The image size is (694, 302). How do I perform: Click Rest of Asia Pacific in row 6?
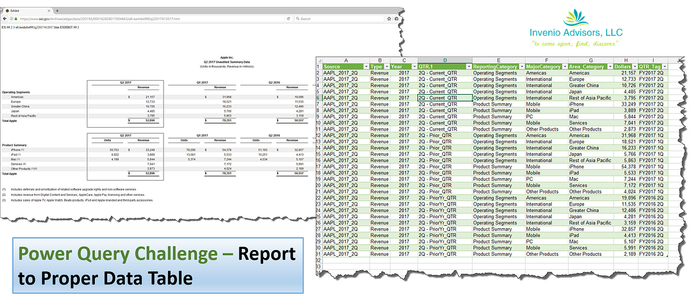click(590, 98)
